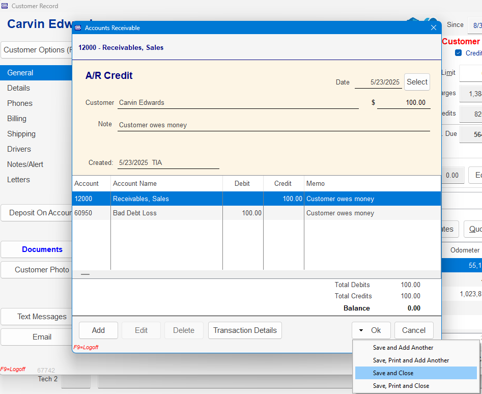The image size is (482, 394).
Task: Click the Date field showing 5/23/2025
Action: click(x=378, y=82)
